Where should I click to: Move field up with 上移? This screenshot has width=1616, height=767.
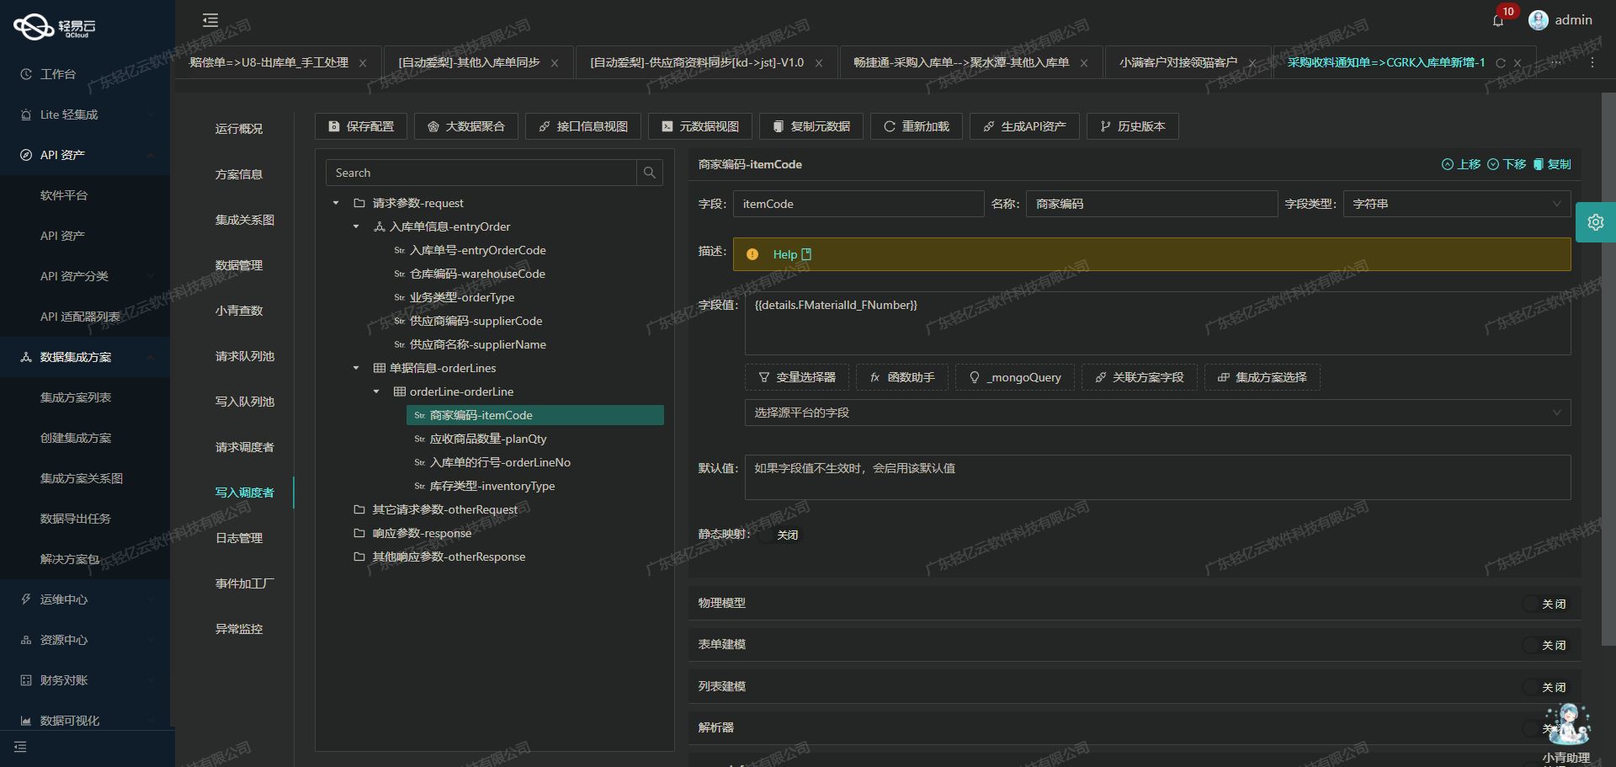point(1461,164)
